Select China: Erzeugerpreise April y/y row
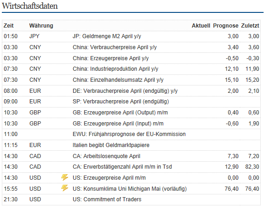Image resolution: width=264 pixels, height=210 pixels. (x=131, y=58)
